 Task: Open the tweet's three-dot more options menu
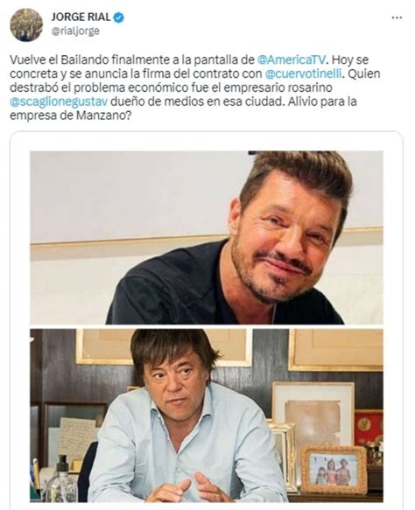397,17
